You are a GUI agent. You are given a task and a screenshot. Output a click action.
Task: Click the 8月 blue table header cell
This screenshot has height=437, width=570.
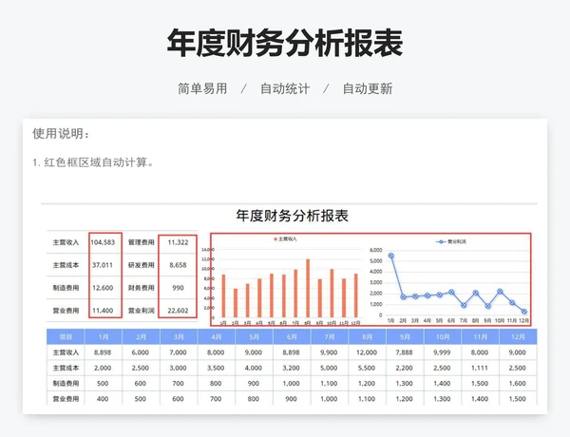tap(367, 337)
